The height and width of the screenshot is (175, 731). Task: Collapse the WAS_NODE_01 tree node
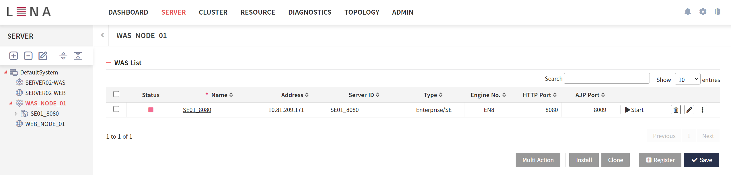pyautogui.click(x=11, y=103)
